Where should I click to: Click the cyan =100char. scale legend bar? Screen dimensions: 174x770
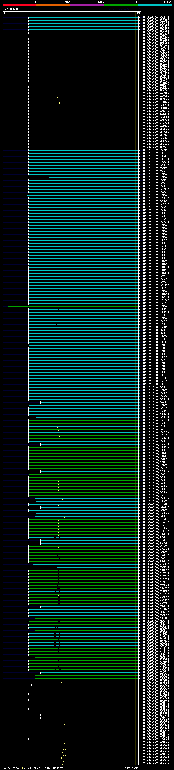122,768
